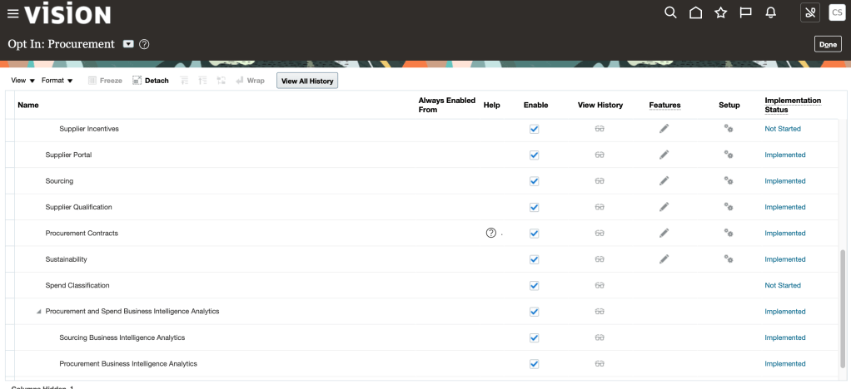851x389 pixels.
Task: Open Setup gears icon for Sourcing
Action: [x=728, y=181]
